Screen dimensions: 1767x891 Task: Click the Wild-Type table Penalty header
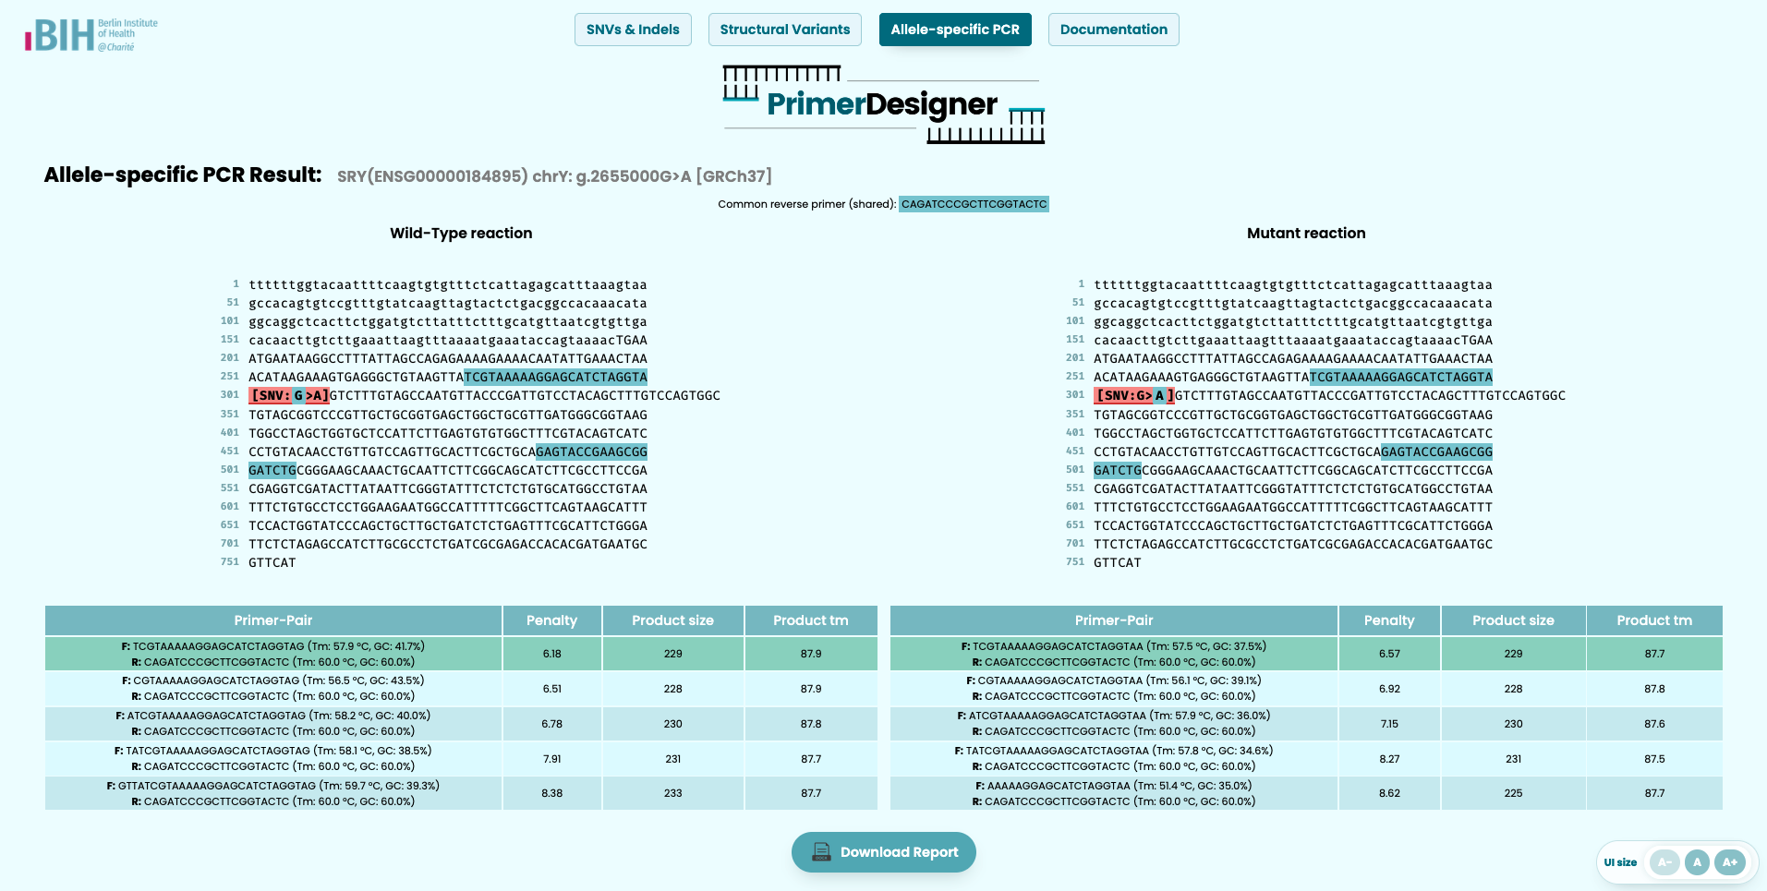tap(552, 620)
